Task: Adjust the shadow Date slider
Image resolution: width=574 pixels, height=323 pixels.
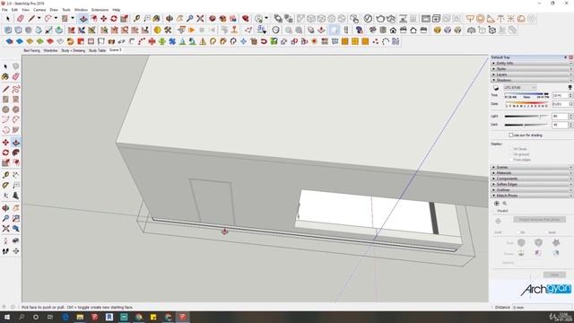Action: [526, 103]
